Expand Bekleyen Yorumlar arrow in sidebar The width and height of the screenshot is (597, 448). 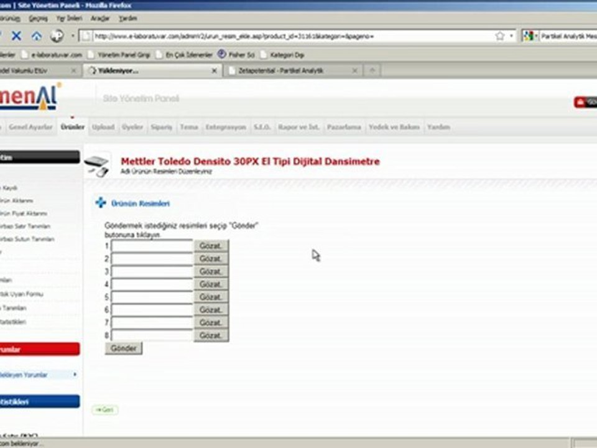(x=75, y=375)
